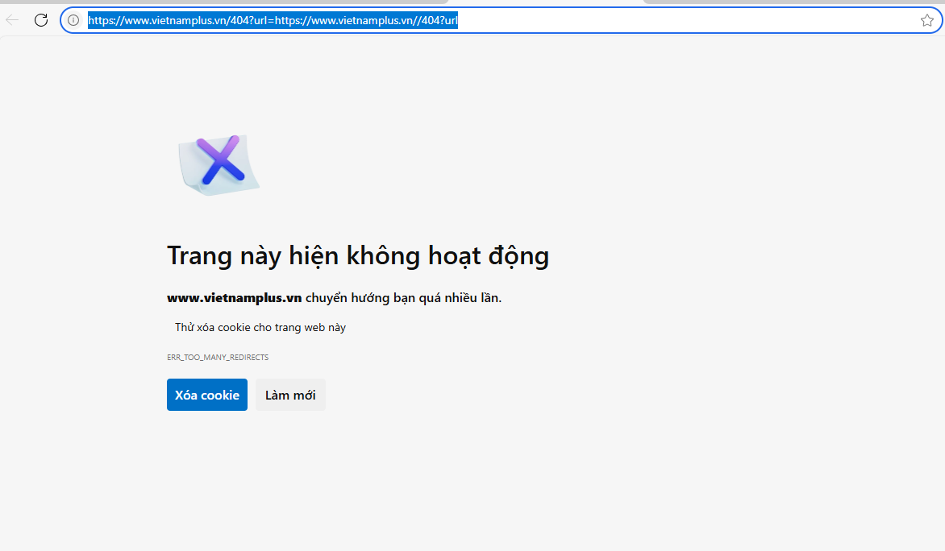Viewport: 945px width, 551px height.
Task: Click the ERR_TOO_MANY_REDIRECTS error code
Action: click(x=218, y=357)
